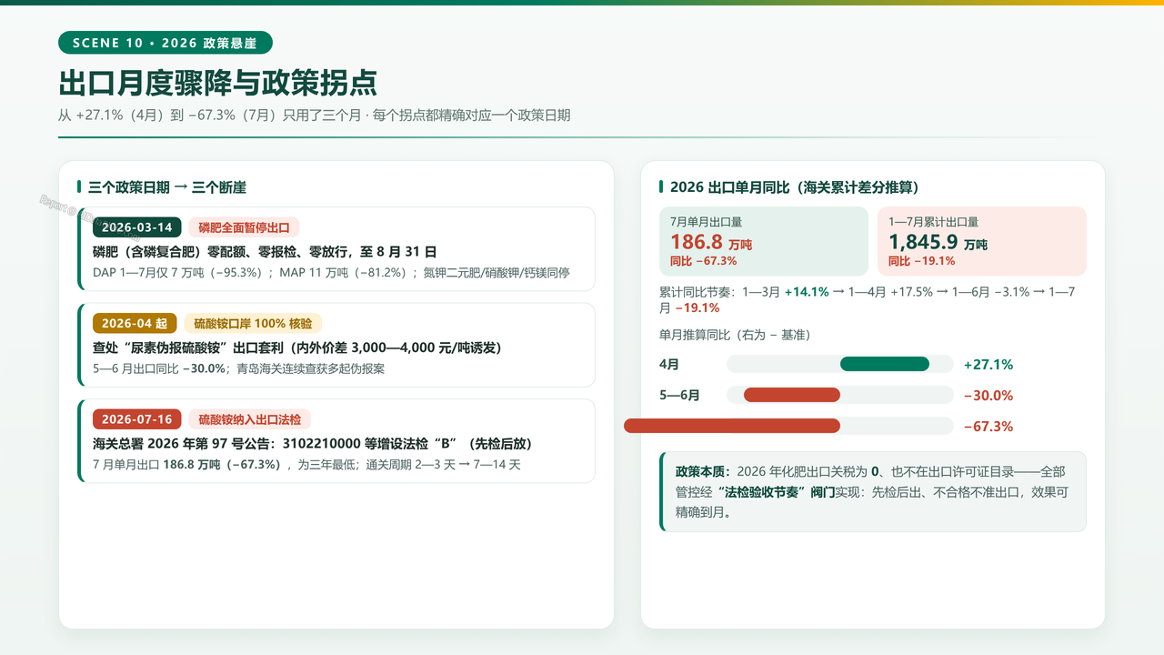
Task: Click the 186.8 万吨 value
Action: (x=711, y=242)
